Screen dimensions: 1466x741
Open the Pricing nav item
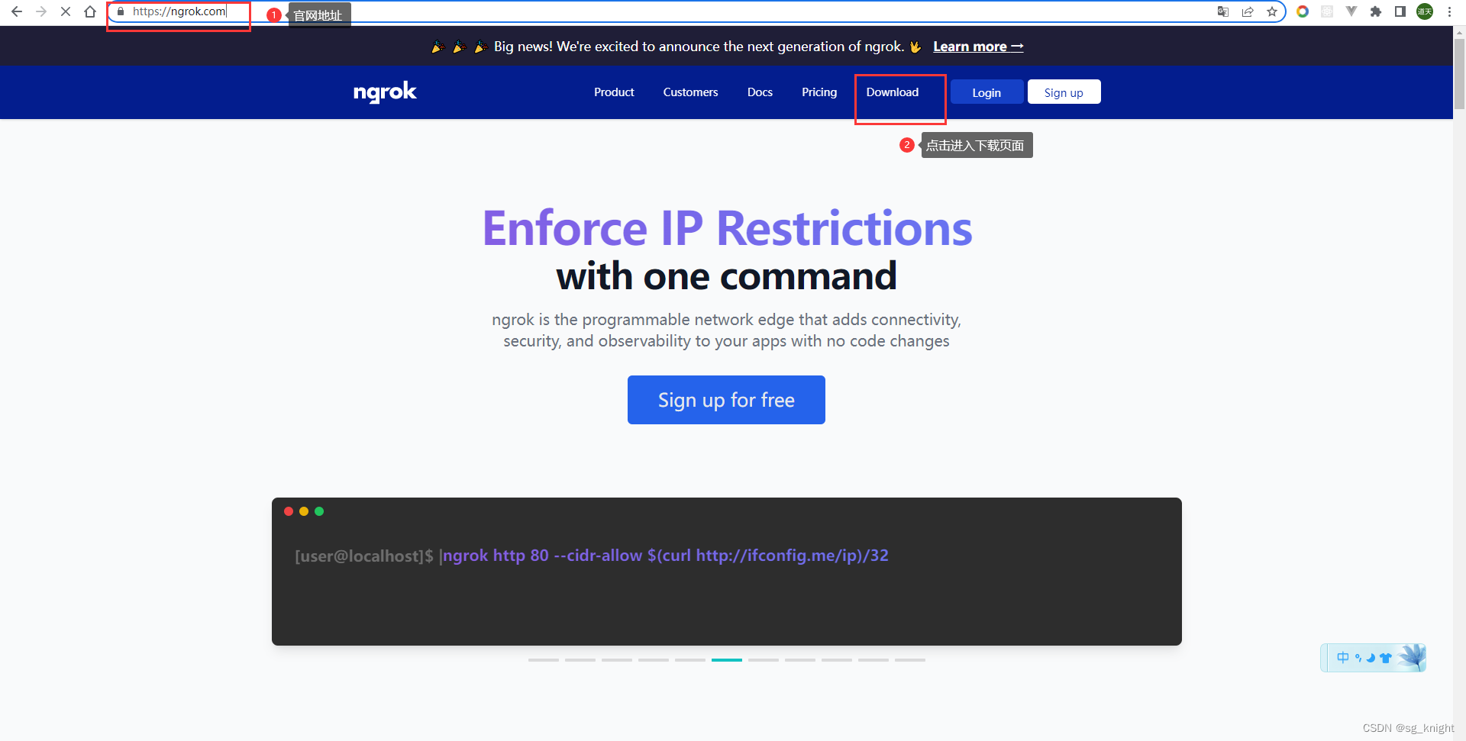[819, 92]
